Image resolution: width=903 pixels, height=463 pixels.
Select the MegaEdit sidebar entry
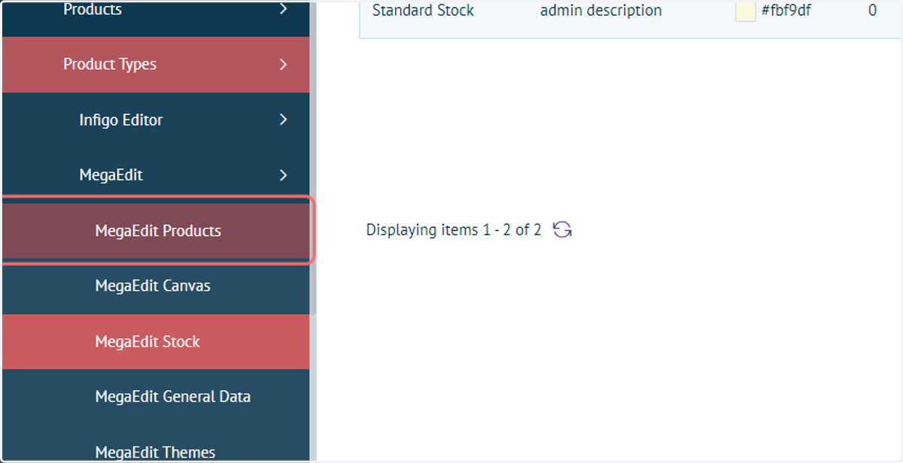coord(156,175)
